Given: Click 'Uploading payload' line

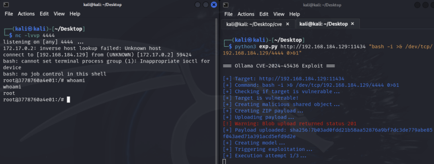Looking at the screenshot, I should point(258,117).
